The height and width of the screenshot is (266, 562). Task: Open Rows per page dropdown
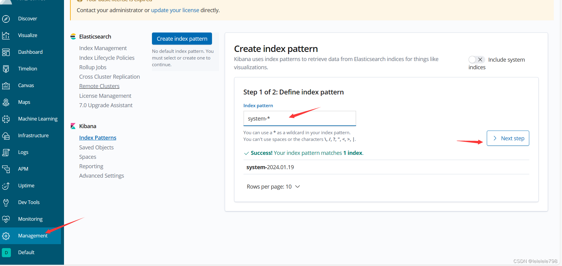point(273,187)
